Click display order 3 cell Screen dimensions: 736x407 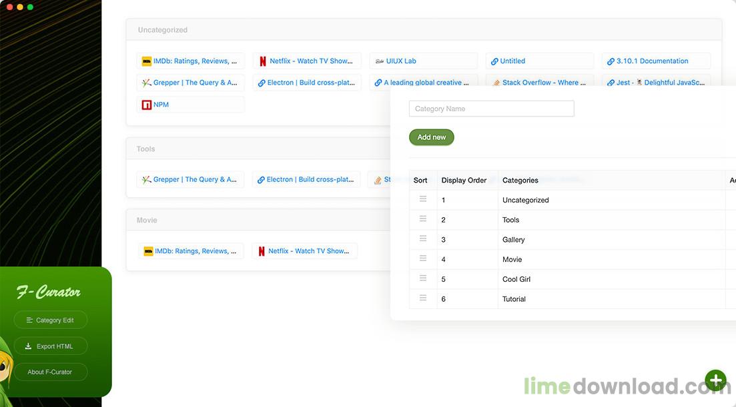coord(468,239)
